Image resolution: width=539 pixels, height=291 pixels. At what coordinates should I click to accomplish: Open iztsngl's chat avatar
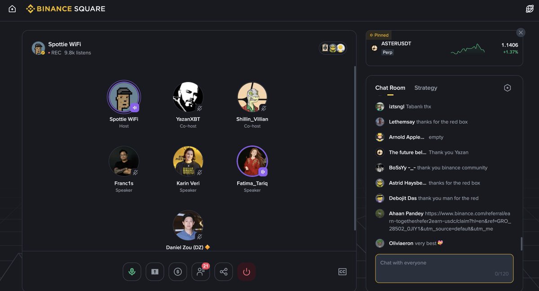click(x=380, y=106)
